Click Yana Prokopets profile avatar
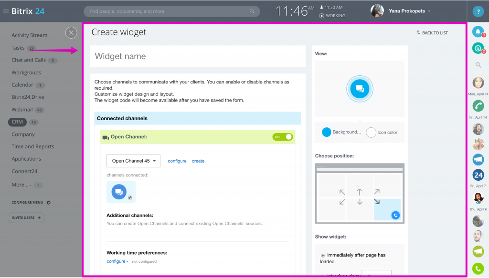Image resolution: width=489 pixels, height=278 pixels. click(377, 11)
